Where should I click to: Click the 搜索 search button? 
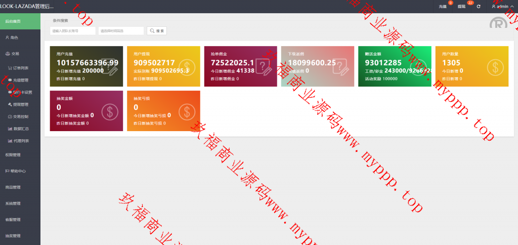click(x=157, y=31)
